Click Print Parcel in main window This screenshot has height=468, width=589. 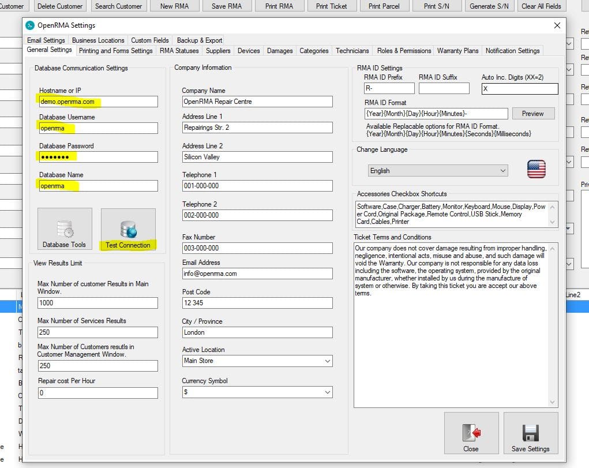[x=384, y=6]
